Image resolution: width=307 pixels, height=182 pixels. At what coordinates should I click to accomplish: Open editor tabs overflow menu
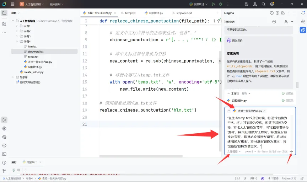tap(217, 13)
